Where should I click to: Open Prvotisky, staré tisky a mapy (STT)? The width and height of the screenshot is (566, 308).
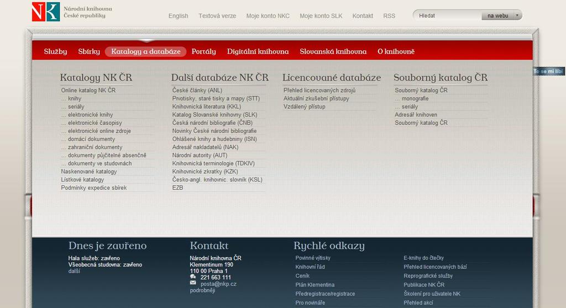(216, 98)
